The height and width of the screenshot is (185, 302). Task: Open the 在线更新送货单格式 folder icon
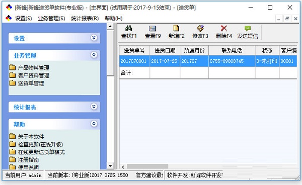coord(12,152)
